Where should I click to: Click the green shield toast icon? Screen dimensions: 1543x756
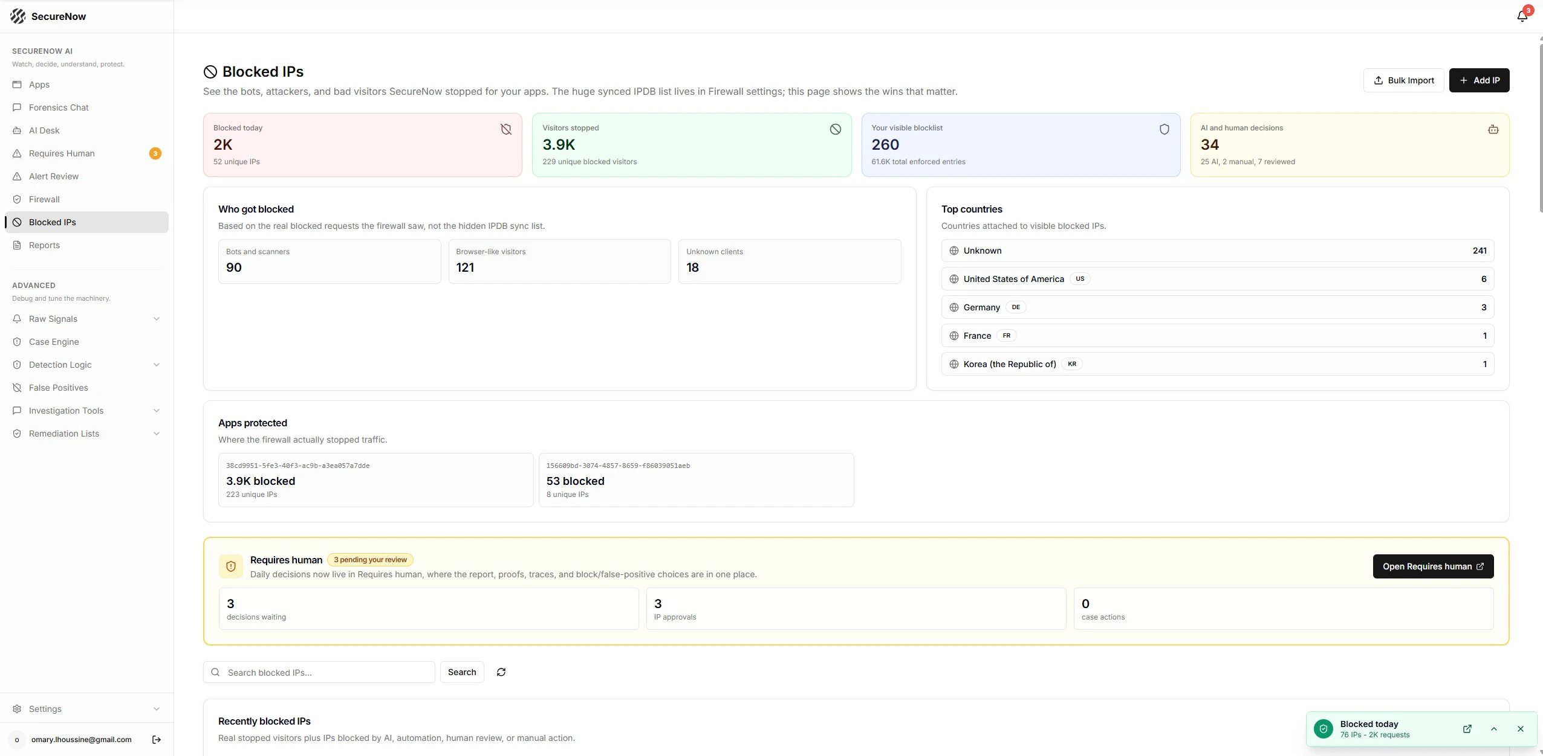[1324, 729]
